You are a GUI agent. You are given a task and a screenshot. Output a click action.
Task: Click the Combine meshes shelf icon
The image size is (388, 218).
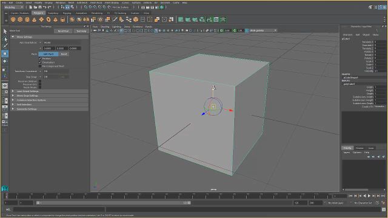click(x=72, y=19)
